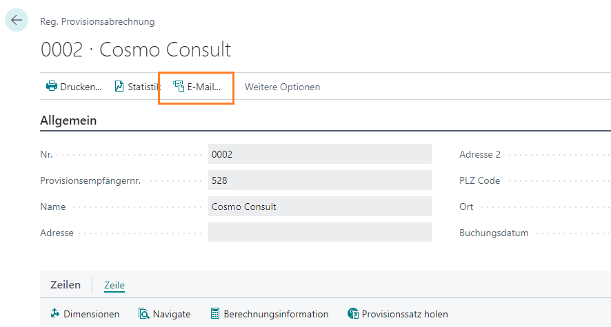
Task: Click the page title 0002 · Cosmo Consult
Action: 136,50
